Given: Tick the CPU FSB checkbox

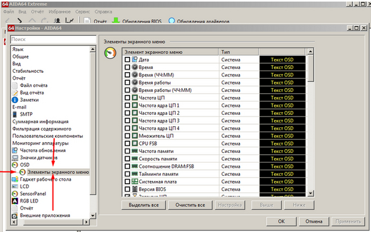Looking at the screenshot, I should 127,143.
